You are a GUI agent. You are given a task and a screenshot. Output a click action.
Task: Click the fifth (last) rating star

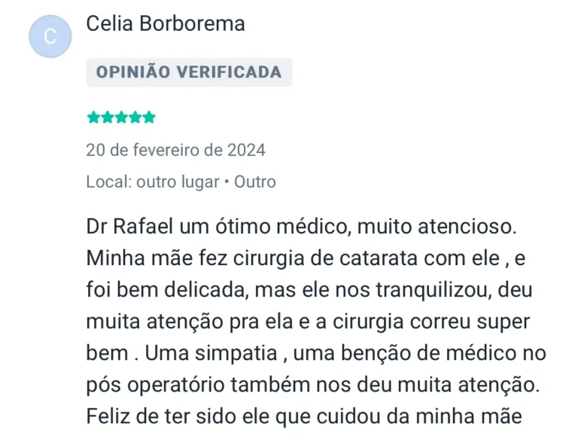tap(149, 117)
